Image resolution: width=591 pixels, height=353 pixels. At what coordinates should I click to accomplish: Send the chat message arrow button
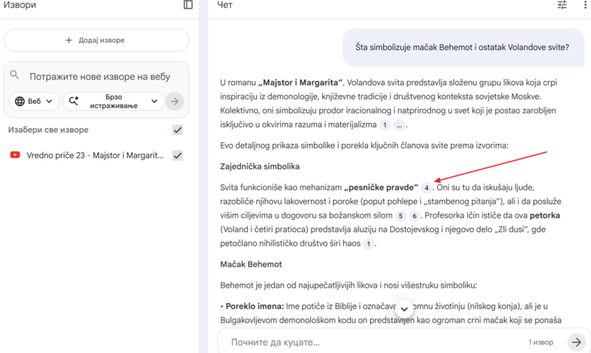click(576, 341)
